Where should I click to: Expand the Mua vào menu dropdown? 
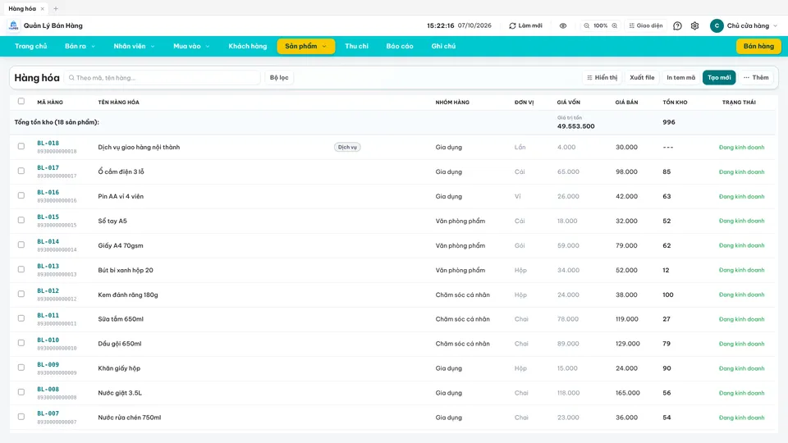pos(191,46)
